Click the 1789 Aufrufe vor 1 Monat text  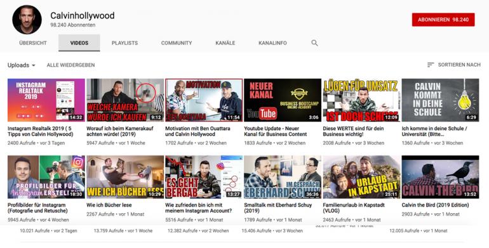(x=273, y=219)
